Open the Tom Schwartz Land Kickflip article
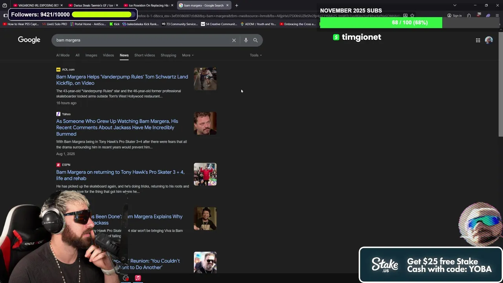 coord(122,80)
